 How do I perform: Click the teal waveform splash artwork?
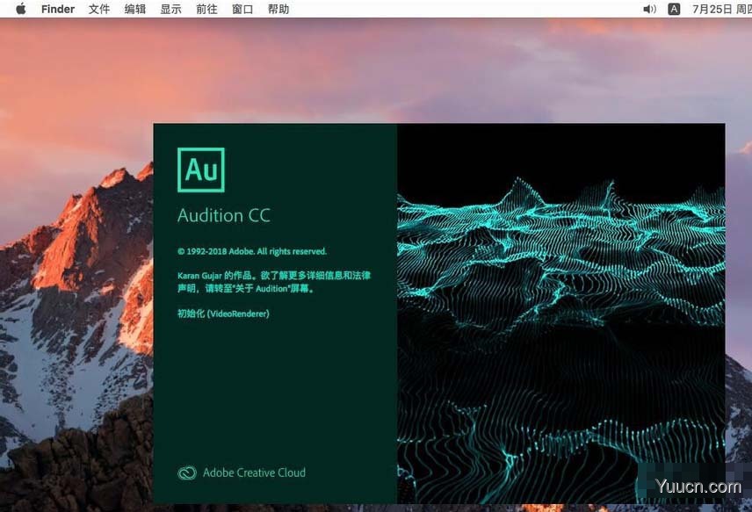tap(560, 307)
